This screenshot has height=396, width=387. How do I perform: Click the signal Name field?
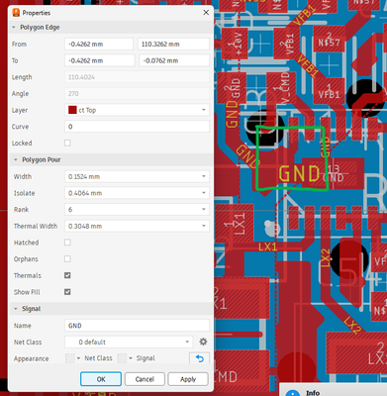(137, 326)
